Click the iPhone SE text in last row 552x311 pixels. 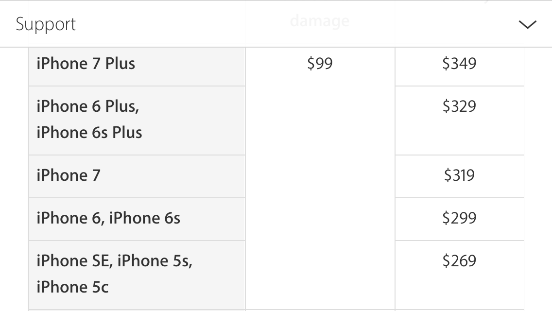click(x=74, y=261)
